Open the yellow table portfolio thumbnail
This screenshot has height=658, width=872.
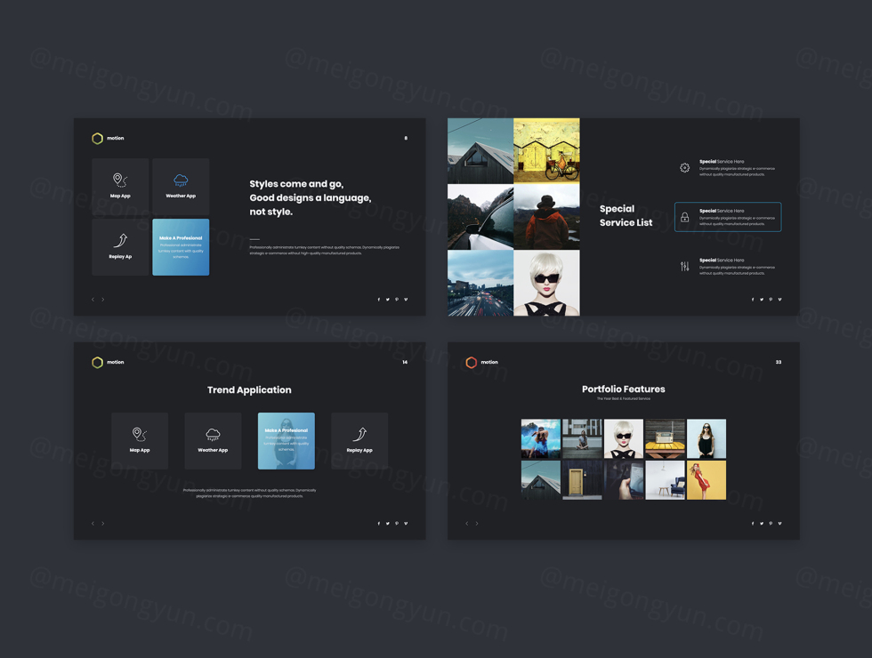666,439
